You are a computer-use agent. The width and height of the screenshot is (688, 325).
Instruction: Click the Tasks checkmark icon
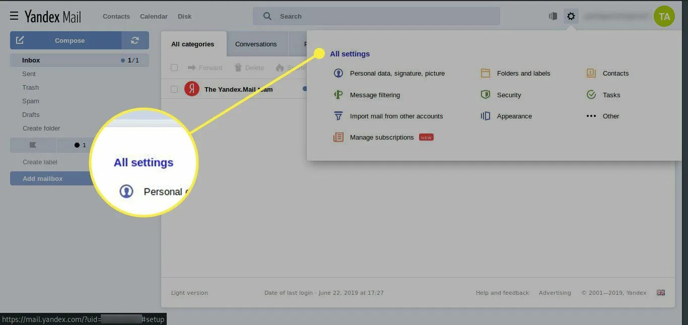click(591, 95)
